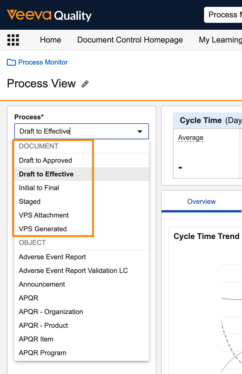242x374 pixels.
Task: Select APQR - Organization option
Action: click(51, 312)
